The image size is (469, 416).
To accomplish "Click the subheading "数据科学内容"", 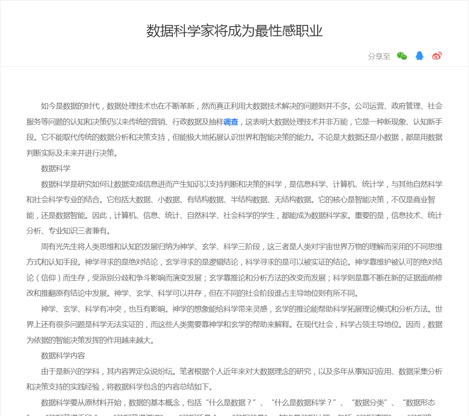I will click(x=63, y=356).
